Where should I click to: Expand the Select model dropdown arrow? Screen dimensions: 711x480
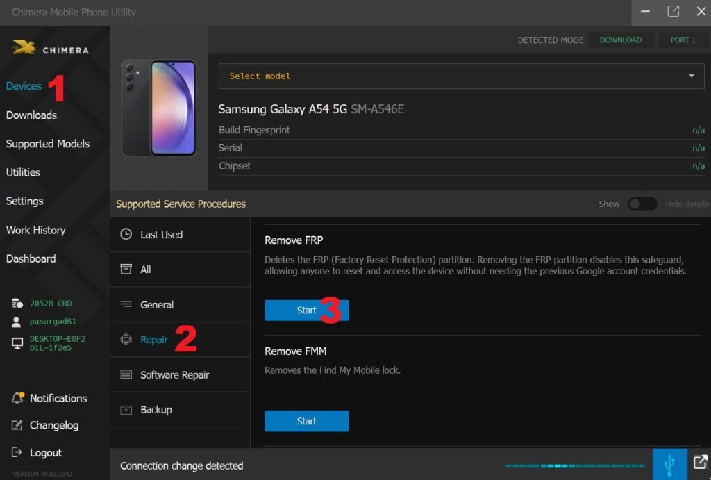(x=692, y=76)
